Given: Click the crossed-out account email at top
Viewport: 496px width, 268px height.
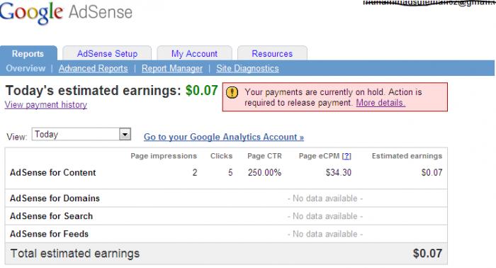Looking at the screenshot, I should click(429, 3).
